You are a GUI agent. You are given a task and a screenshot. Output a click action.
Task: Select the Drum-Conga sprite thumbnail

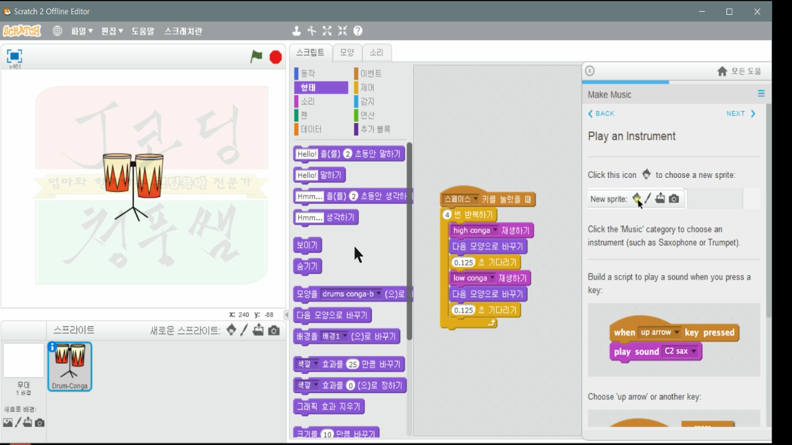click(69, 366)
